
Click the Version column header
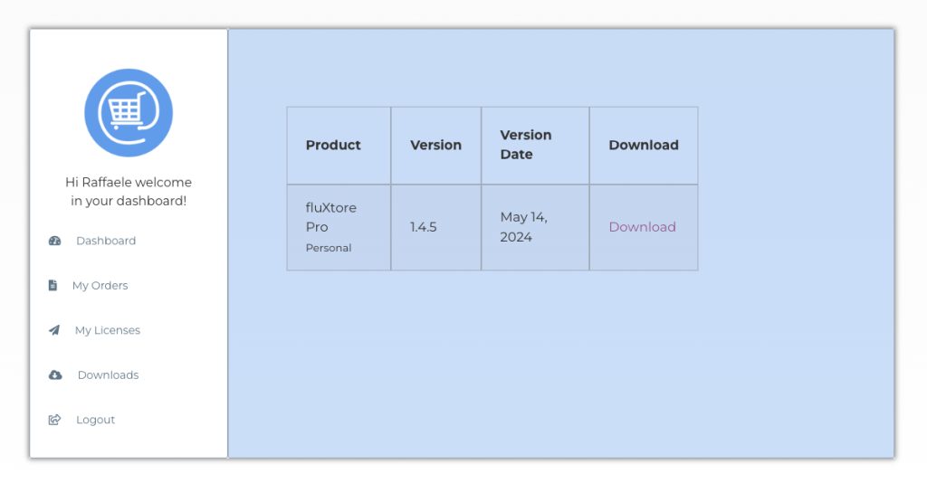click(435, 145)
